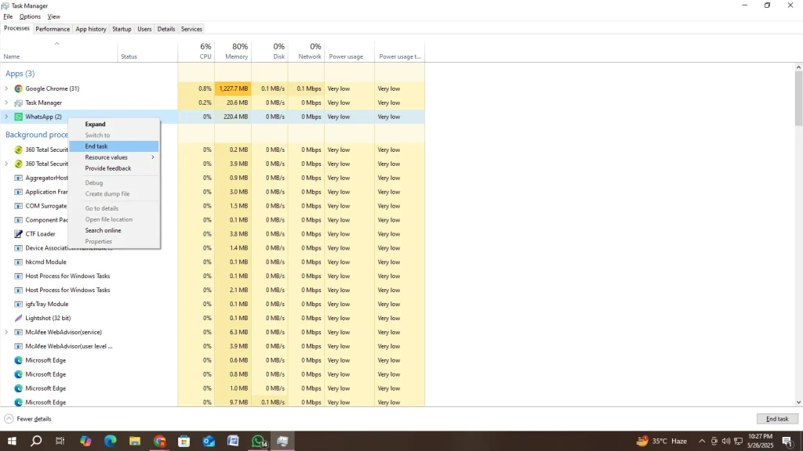Click the Lightshot (32 bit) process icon

(x=19, y=318)
